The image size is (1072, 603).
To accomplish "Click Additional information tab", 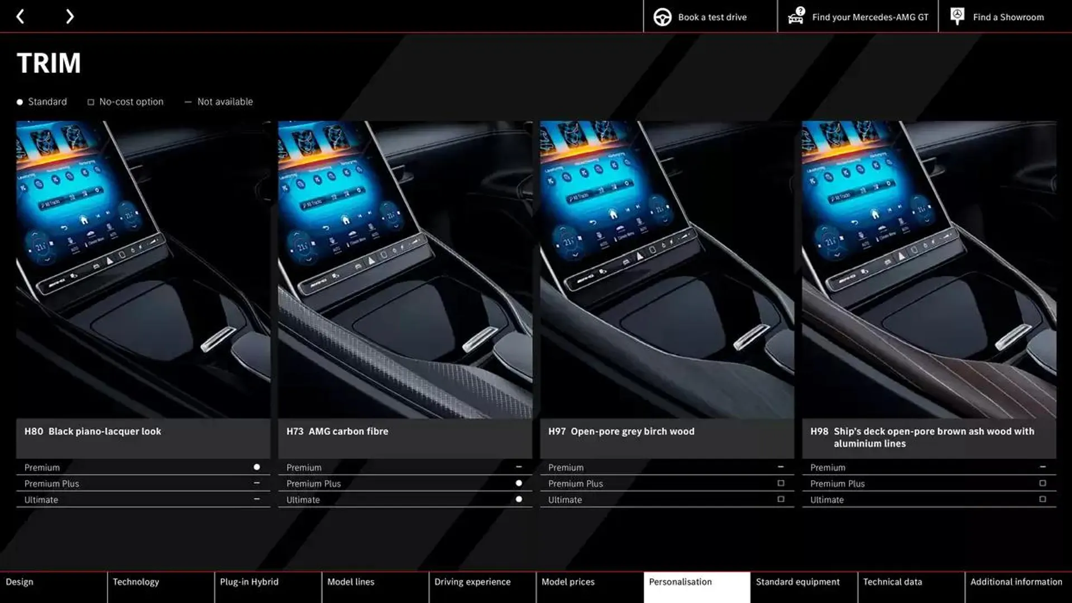I will click(1017, 582).
